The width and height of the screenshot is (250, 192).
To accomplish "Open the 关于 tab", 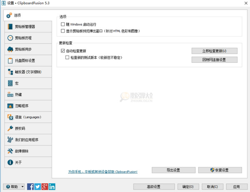I will tap(28, 162).
